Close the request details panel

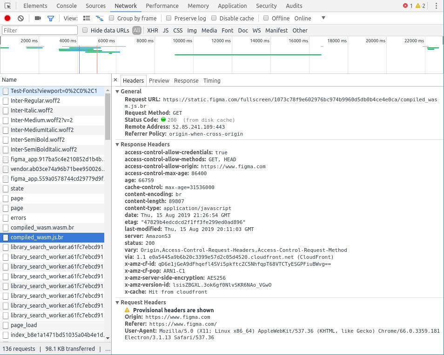[115, 80]
